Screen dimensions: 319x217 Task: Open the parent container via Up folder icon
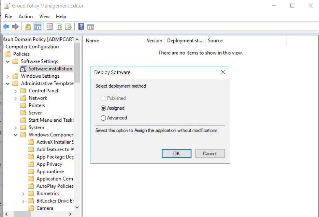click(x=28, y=26)
